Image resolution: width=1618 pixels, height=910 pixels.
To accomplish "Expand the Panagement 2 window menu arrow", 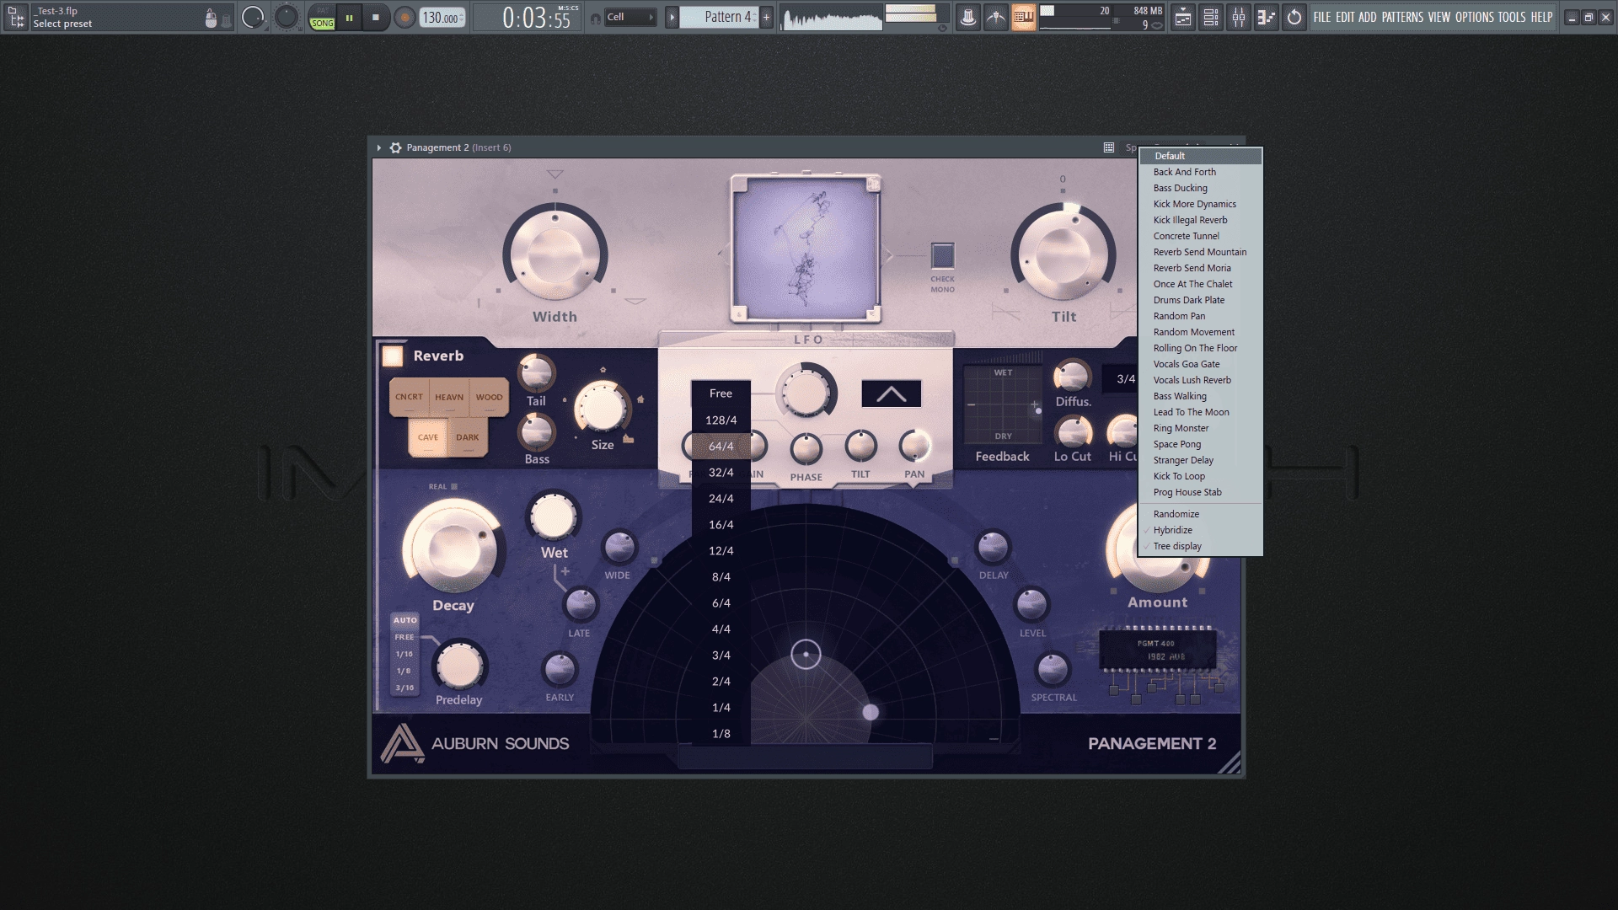I will pyautogui.click(x=378, y=147).
